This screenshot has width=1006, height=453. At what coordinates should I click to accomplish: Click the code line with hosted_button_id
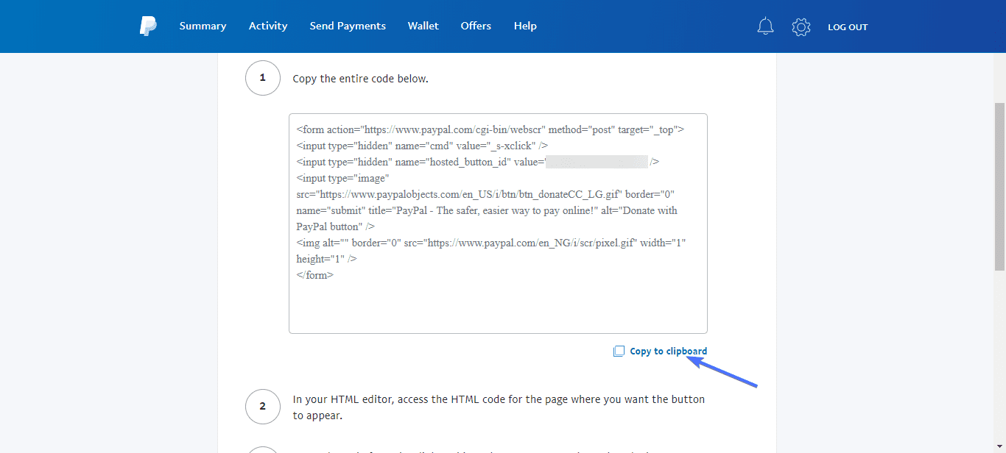coord(478,162)
